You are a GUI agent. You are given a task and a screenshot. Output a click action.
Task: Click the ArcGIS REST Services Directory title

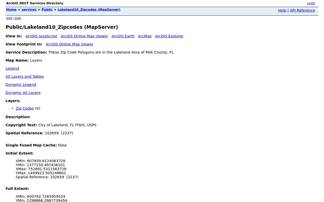tap(35, 3)
